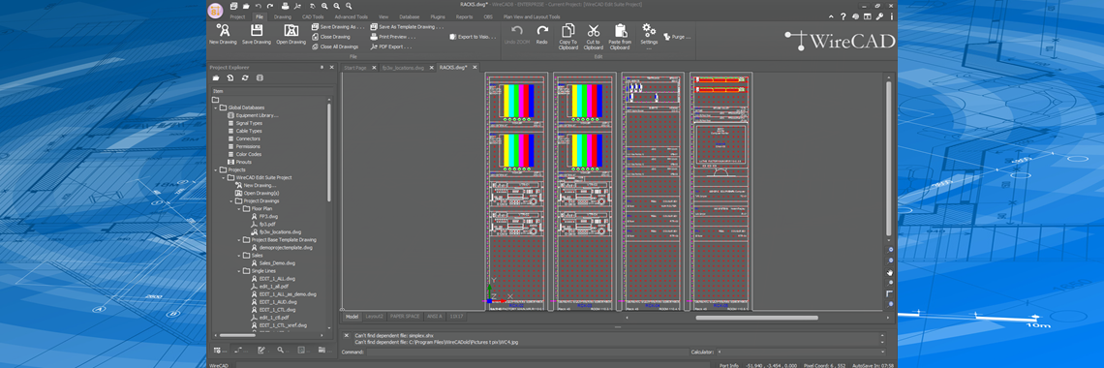This screenshot has height=368, width=1104.
Task: Open the Settings gears icon
Action: click(x=649, y=34)
